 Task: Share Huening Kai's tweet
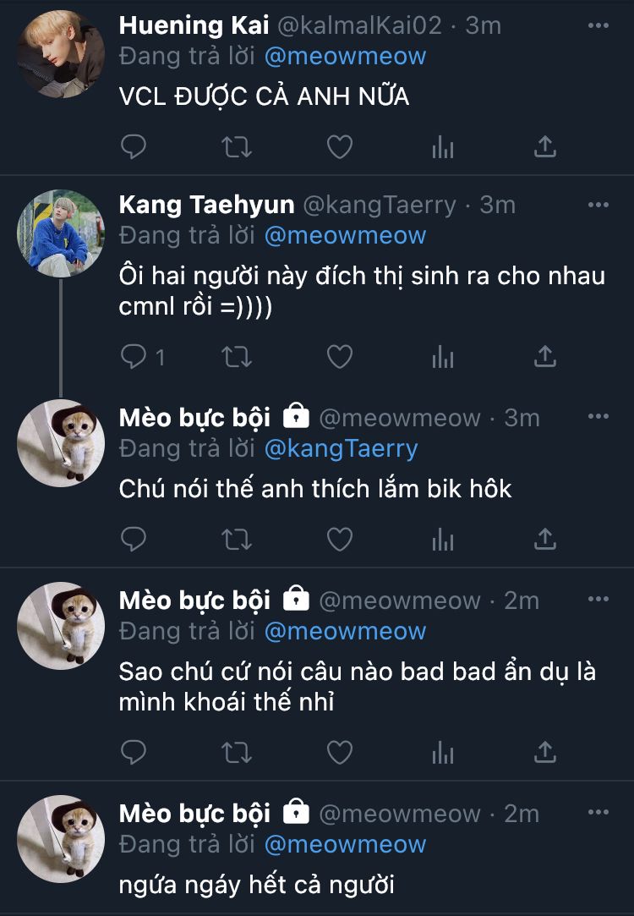pyautogui.click(x=545, y=147)
